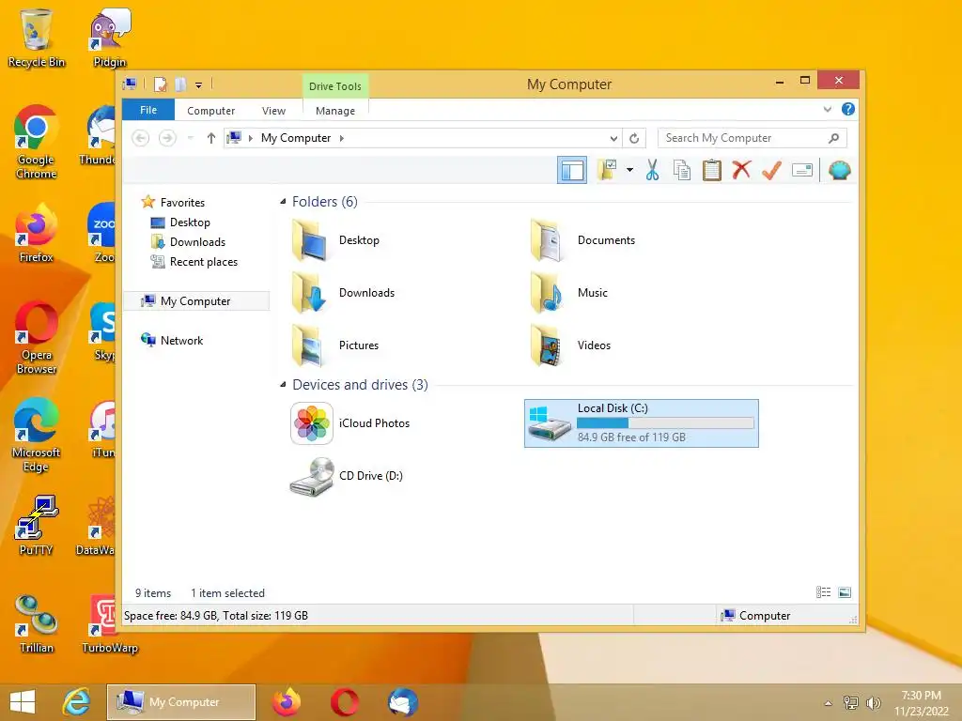The height and width of the screenshot is (721, 962).
Task: Select the Pictures folder icon
Action: 310,345
